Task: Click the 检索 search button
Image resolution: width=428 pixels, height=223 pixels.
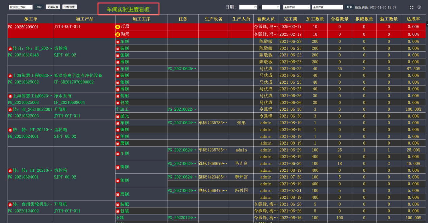Action: click(x=349, y=7)
